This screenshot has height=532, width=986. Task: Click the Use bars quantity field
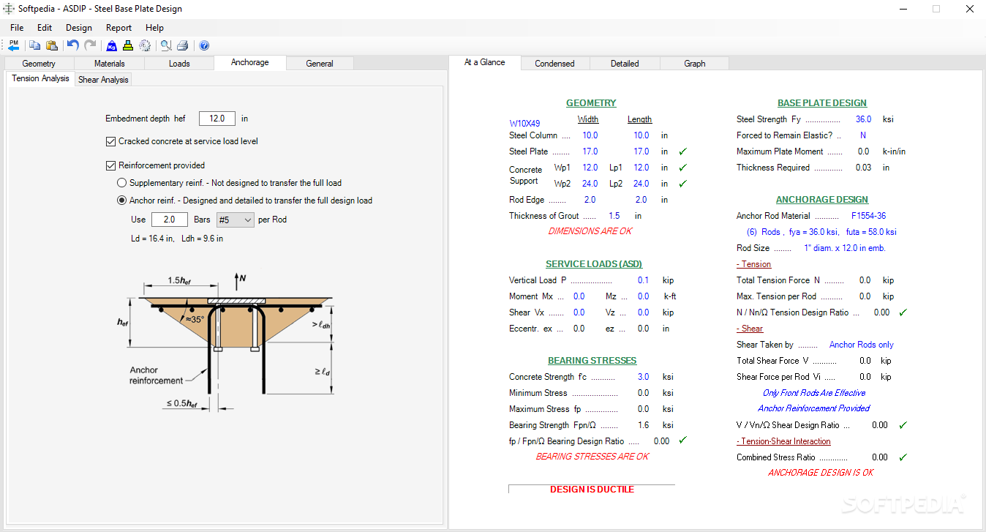[x=170, y=220]
